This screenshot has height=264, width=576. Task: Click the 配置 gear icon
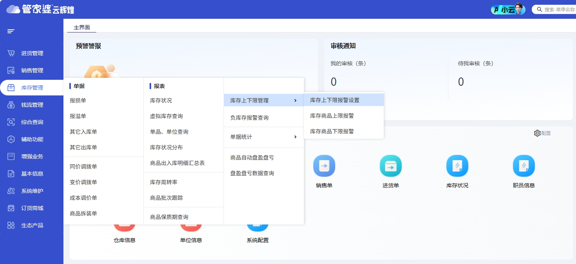[x=537, y=133]
